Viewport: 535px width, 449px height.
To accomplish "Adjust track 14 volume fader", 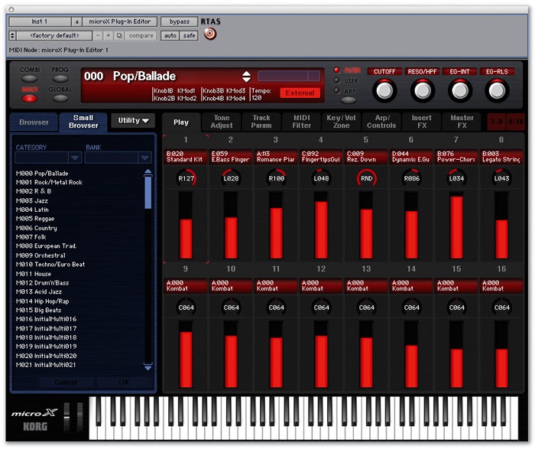I will tap(411, 354).
